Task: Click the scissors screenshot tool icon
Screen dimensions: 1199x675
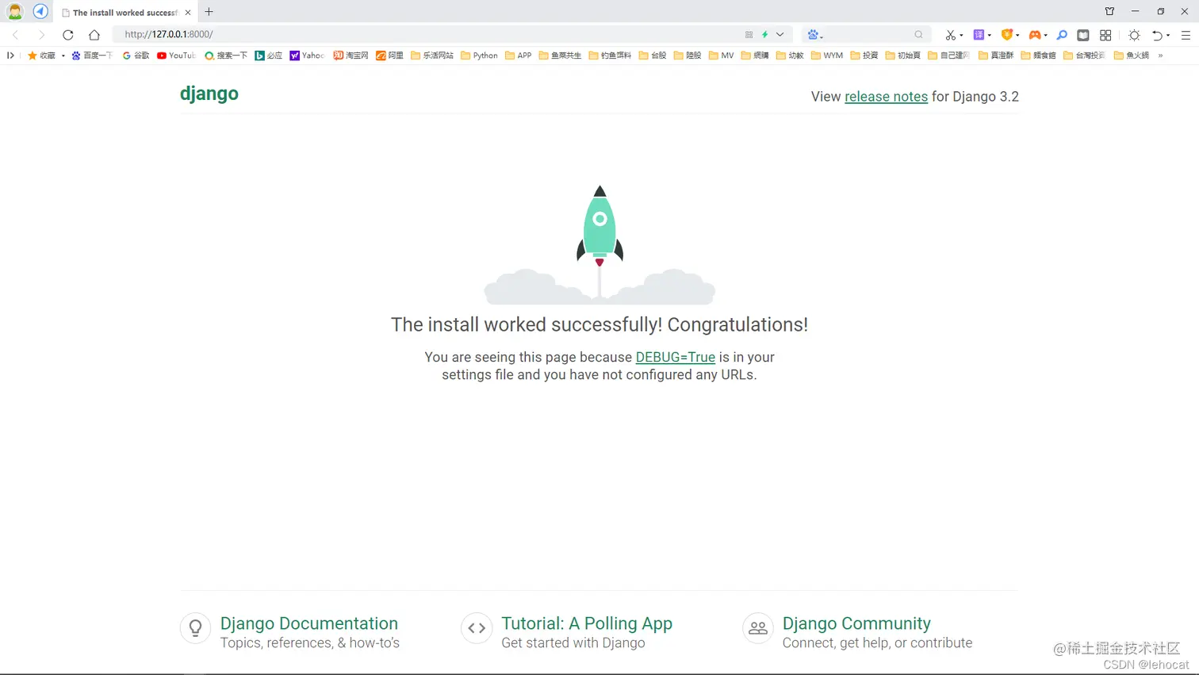Action: tap(951, 35)
